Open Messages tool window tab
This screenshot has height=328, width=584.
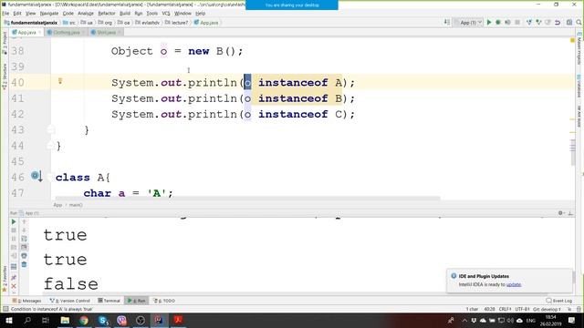(x=26, y=301)
